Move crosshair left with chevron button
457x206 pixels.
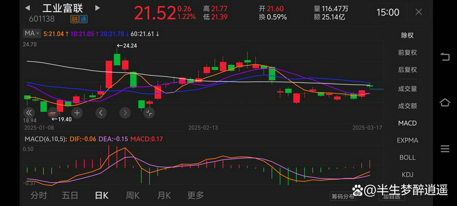[101, 113]
